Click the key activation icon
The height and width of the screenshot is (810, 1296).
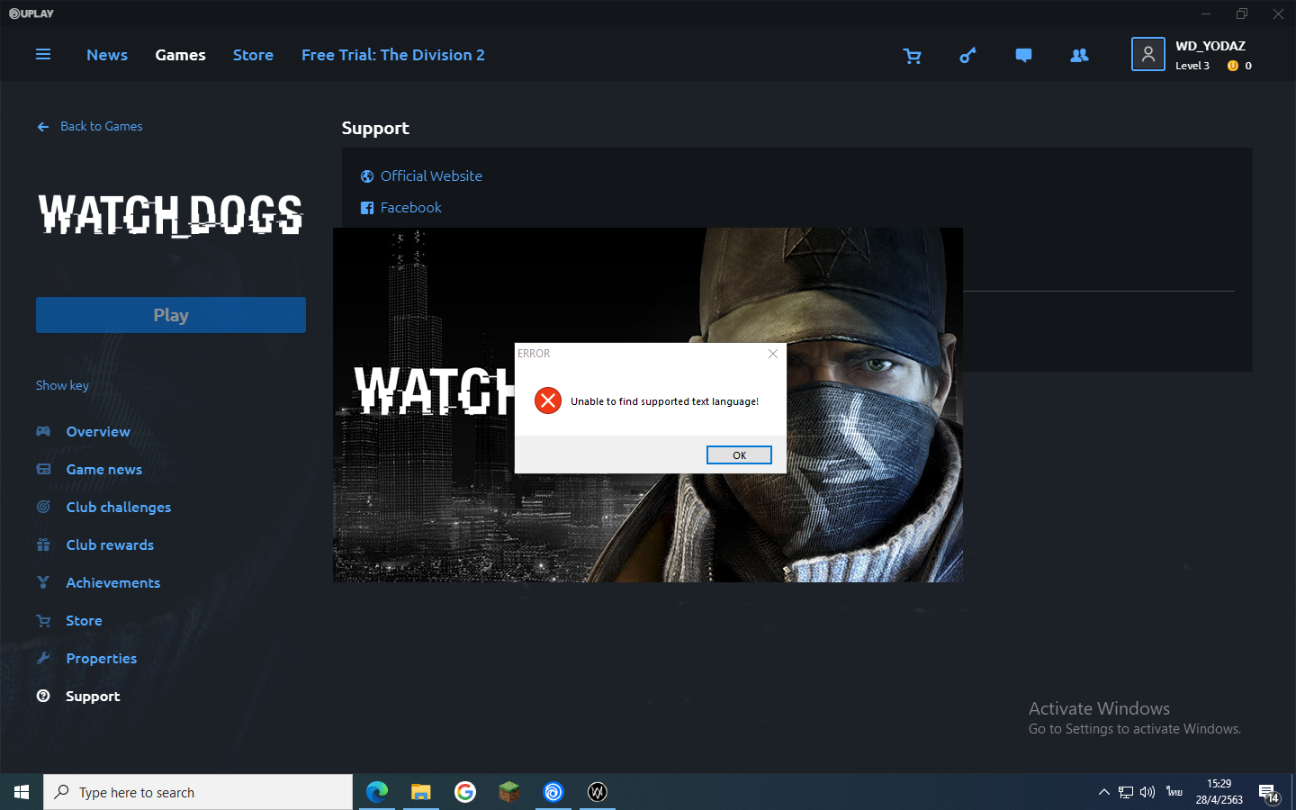pos(967,56)
